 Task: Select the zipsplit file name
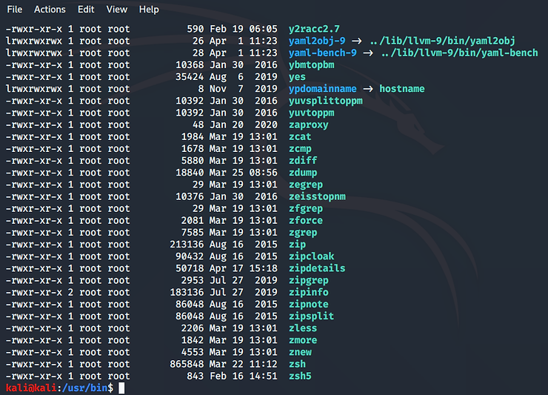tap(311, 316)
